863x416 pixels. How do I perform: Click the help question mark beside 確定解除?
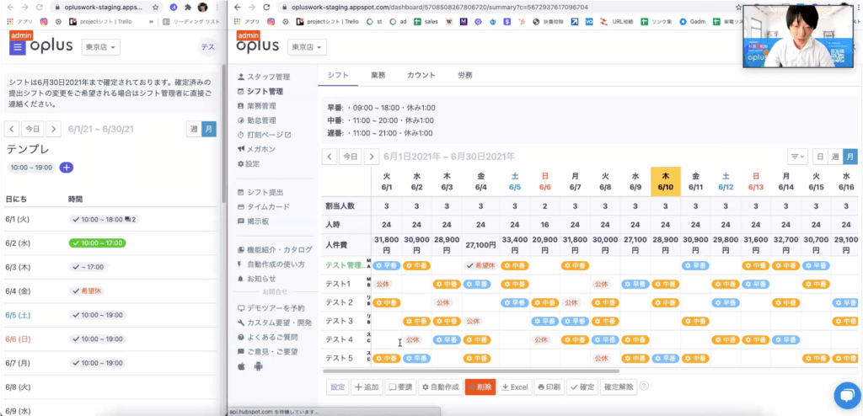[644, 387]
